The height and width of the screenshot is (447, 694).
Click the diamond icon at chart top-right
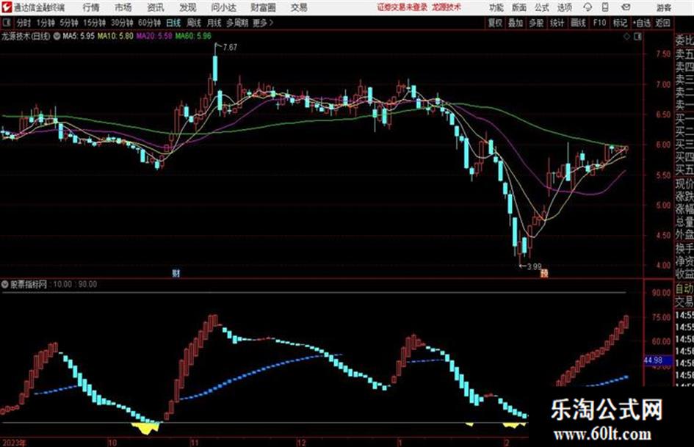(x=626, y=37)
